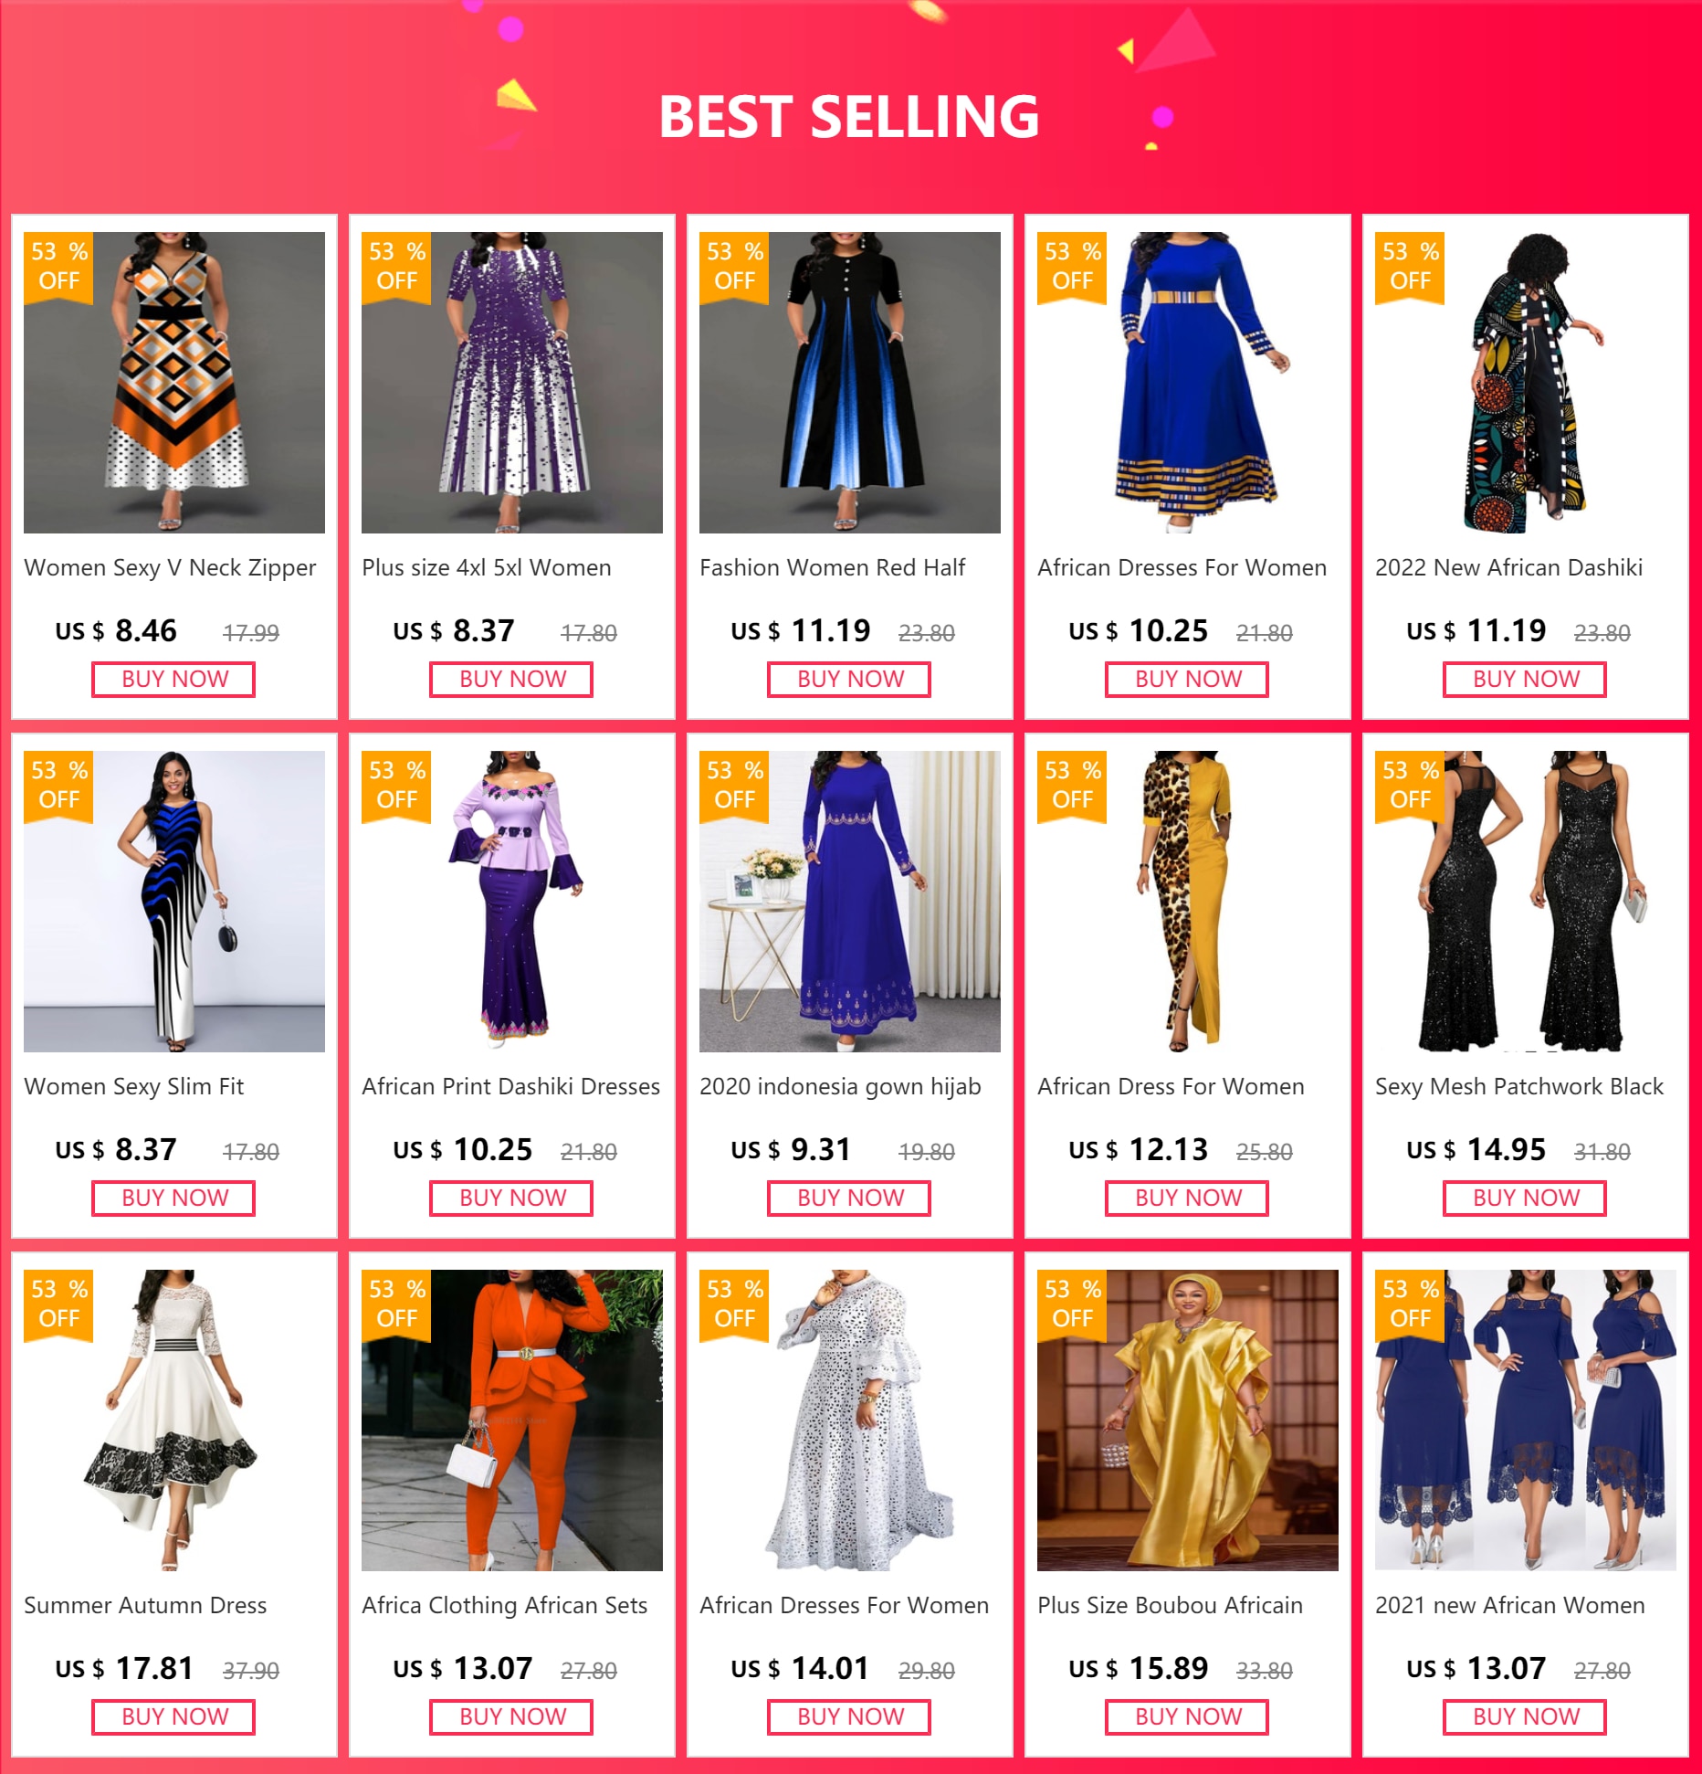Click BUY NOW for Plus size 4xl 5xl Women
The image size is (1702, 1774).
[511, 680]
